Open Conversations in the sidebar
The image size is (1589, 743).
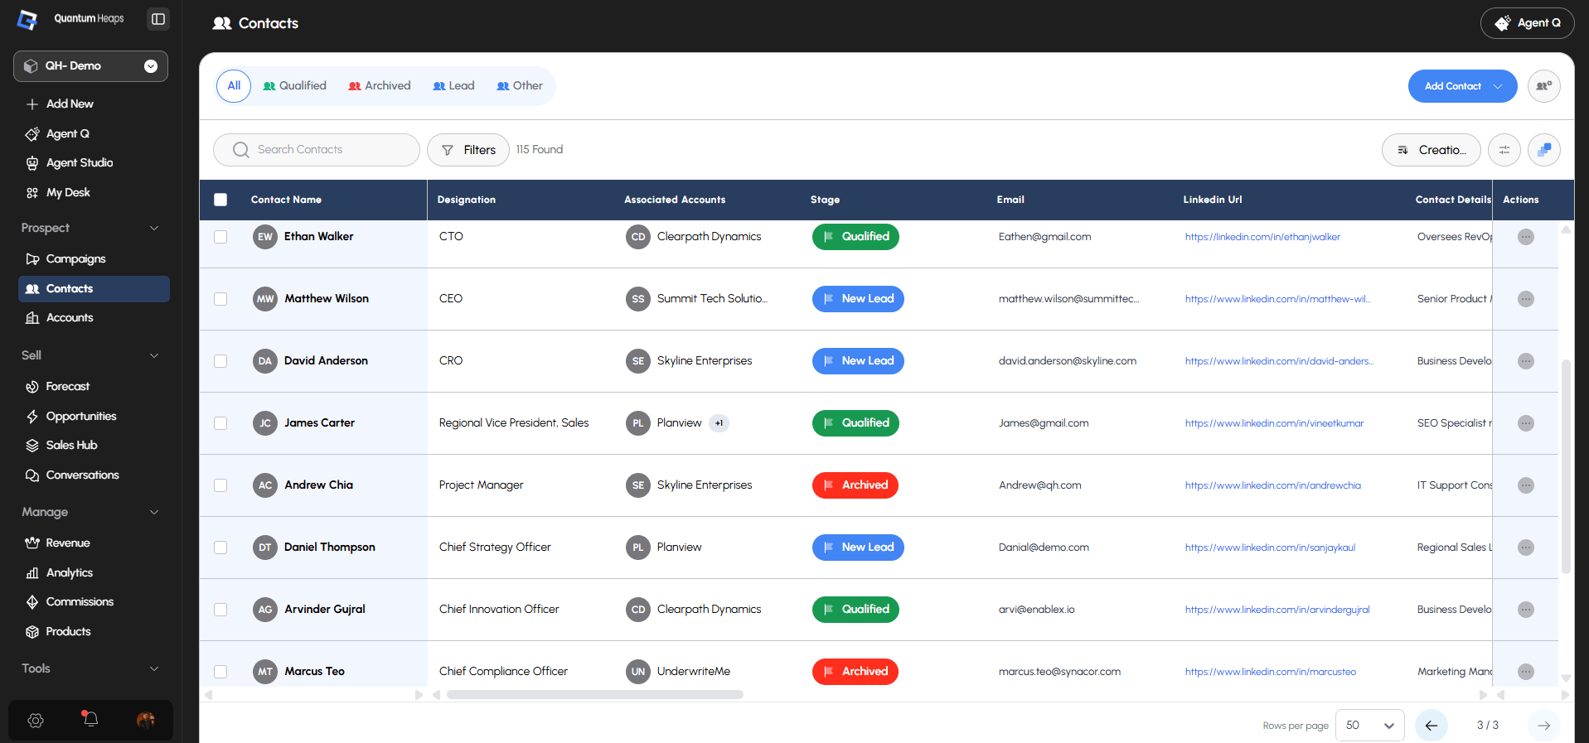(x=82, y=475)
